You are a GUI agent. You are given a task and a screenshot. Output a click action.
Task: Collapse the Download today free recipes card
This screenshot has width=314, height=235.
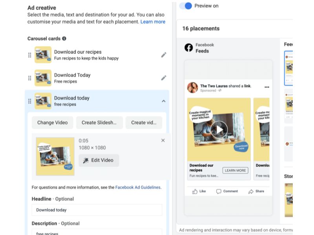164,101
